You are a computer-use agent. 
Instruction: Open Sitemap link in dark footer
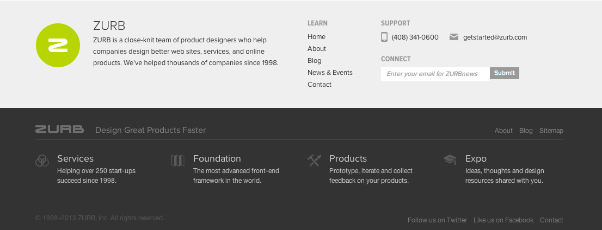pyautogui.click(x=551, y=131)
